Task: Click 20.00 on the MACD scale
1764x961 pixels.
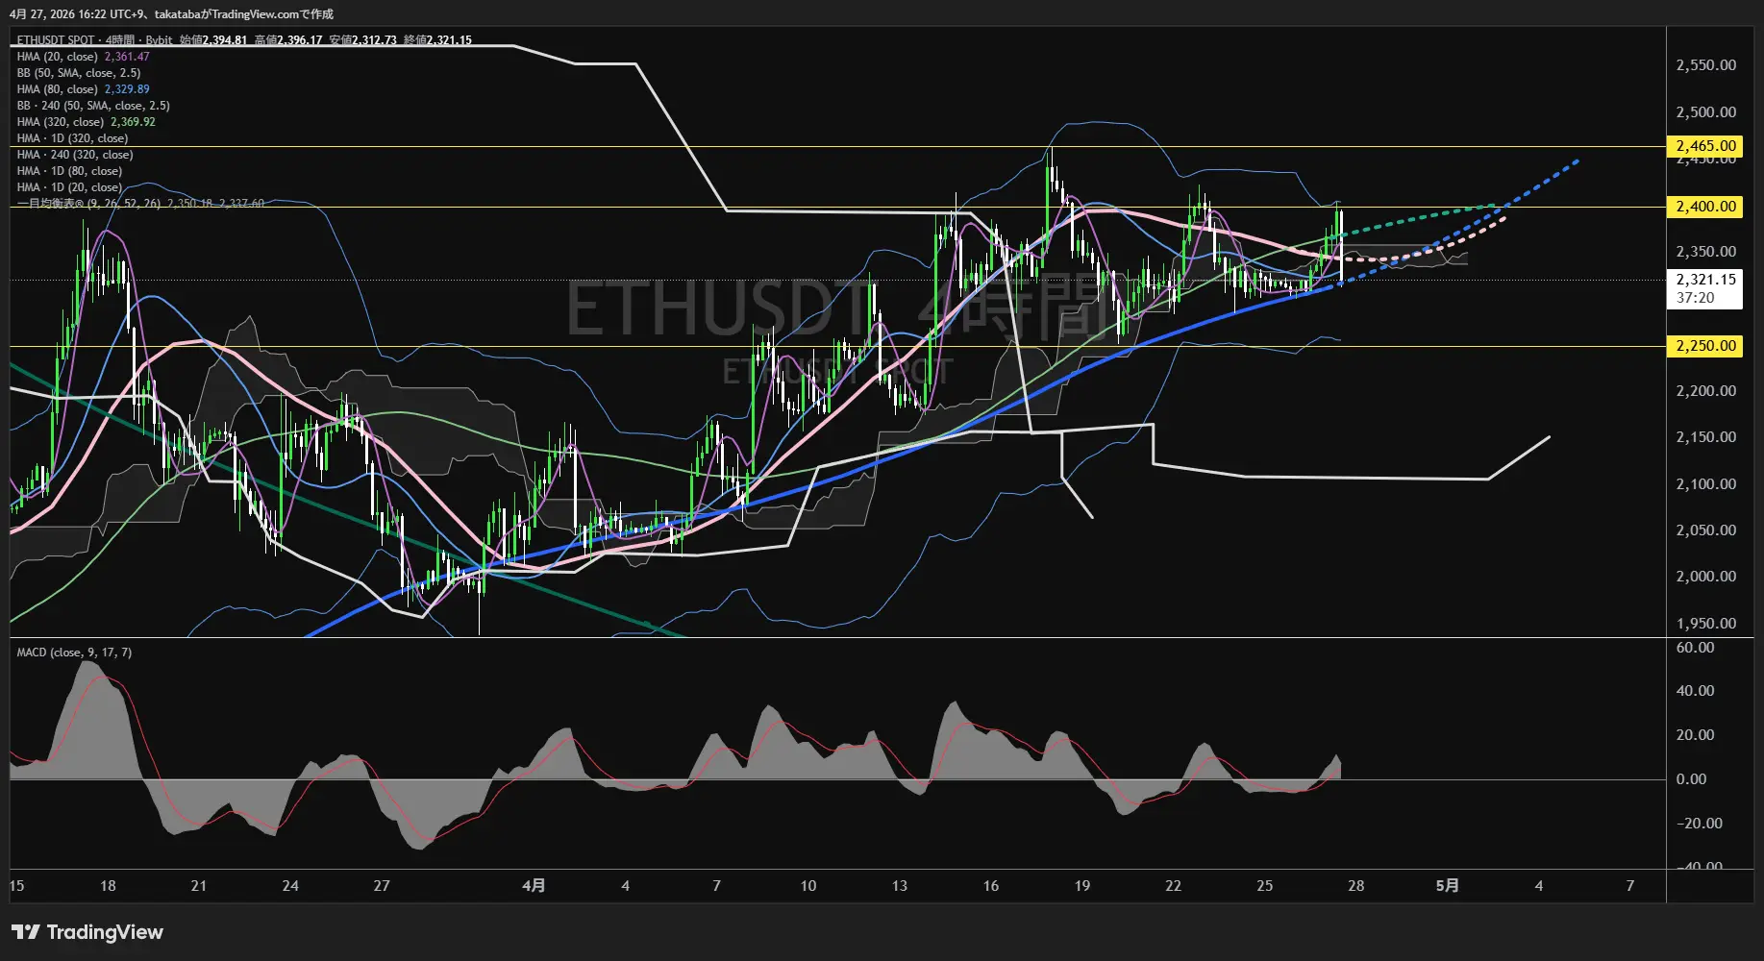Action: 1695,735
